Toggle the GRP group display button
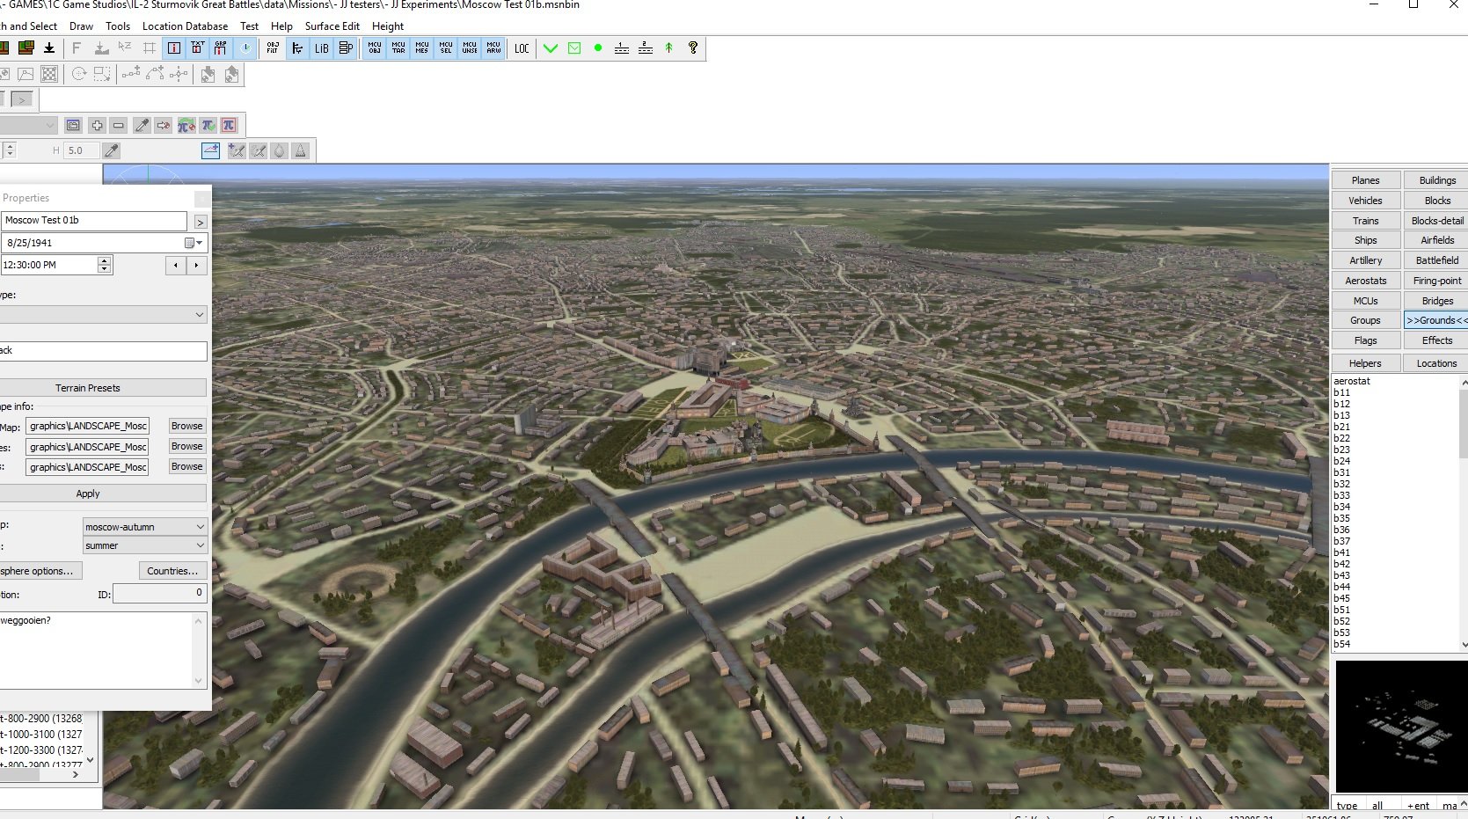The image size is (1468, 819). pyautogui.click(x=221, y=48)
